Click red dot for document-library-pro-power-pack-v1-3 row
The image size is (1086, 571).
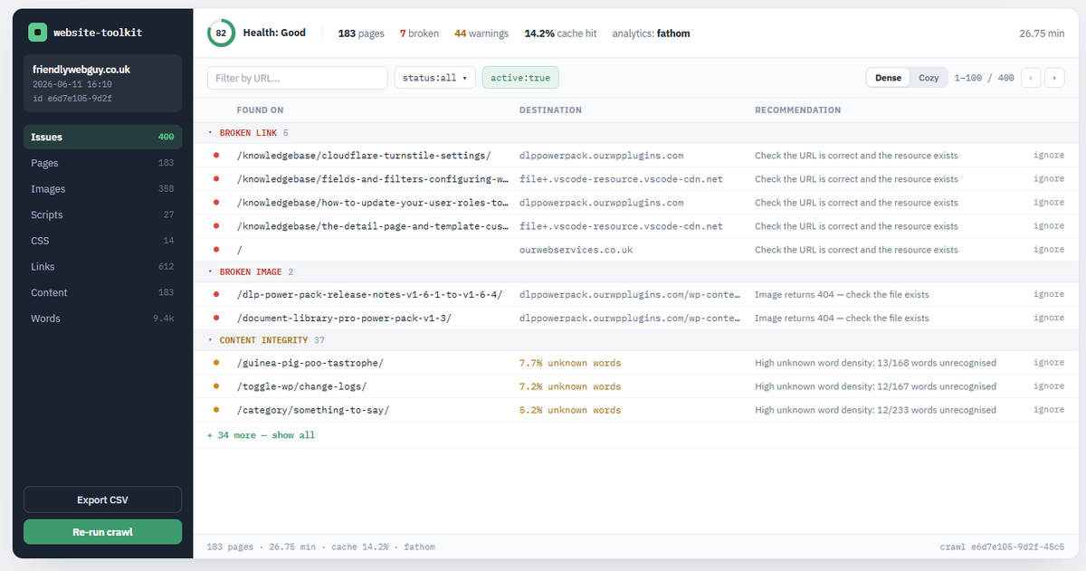pos(215,318)
